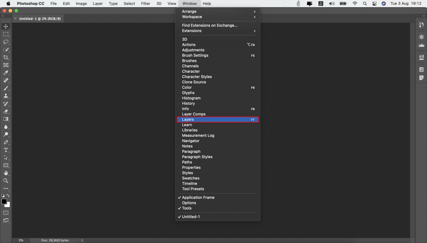Select the Brush tool
Image resolution: width=427 pixels, height=243 pixels.
[6, 88]
